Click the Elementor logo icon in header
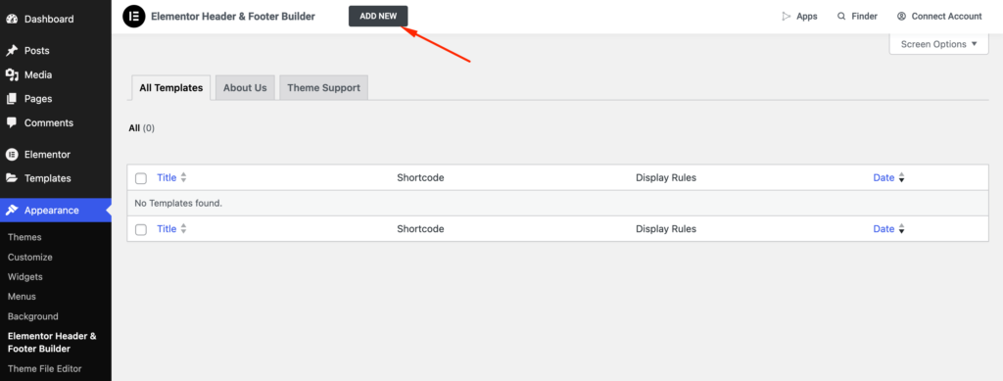This screenshot has width=1003, height=381. click(133, 16)
